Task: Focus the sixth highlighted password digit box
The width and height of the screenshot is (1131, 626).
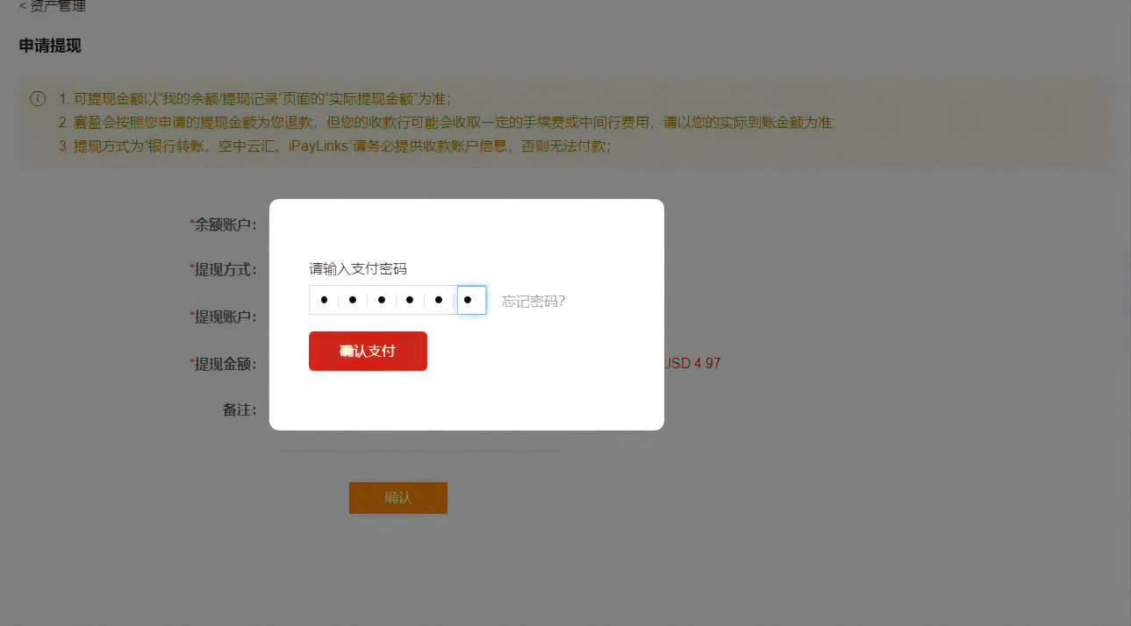Action: 471,300
